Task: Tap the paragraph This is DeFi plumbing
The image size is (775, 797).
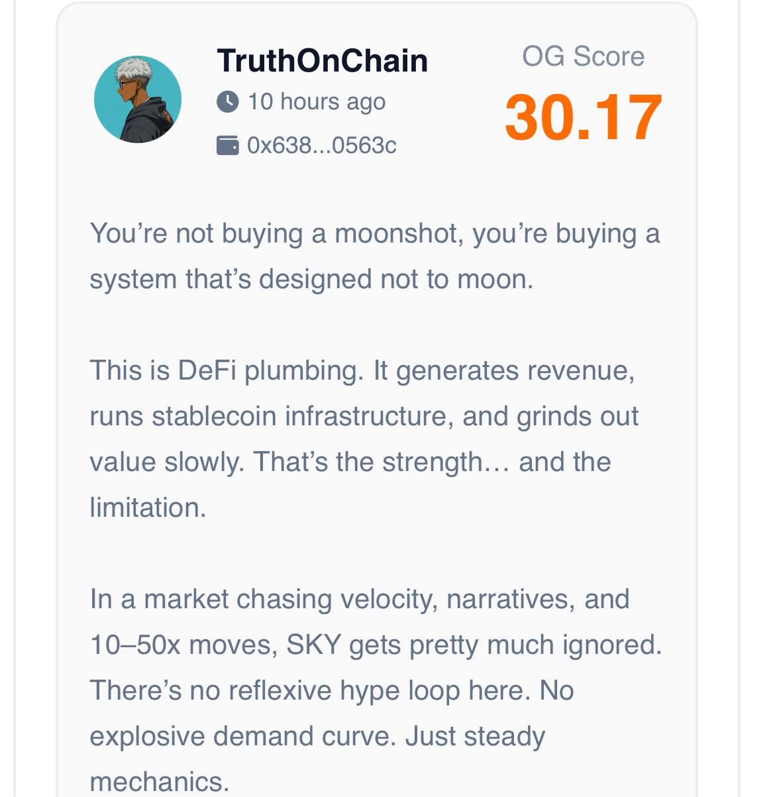Action: point(364,439)
